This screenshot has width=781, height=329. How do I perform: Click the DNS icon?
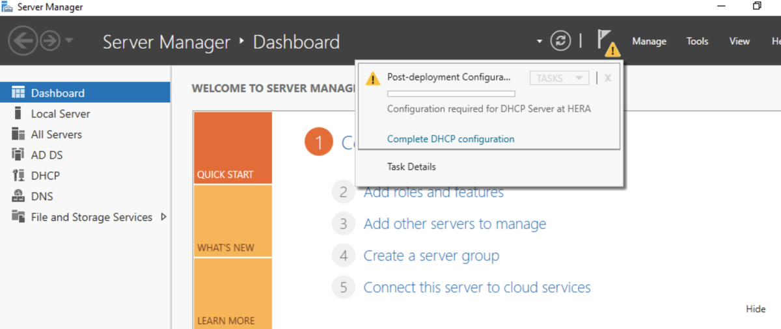18,196
